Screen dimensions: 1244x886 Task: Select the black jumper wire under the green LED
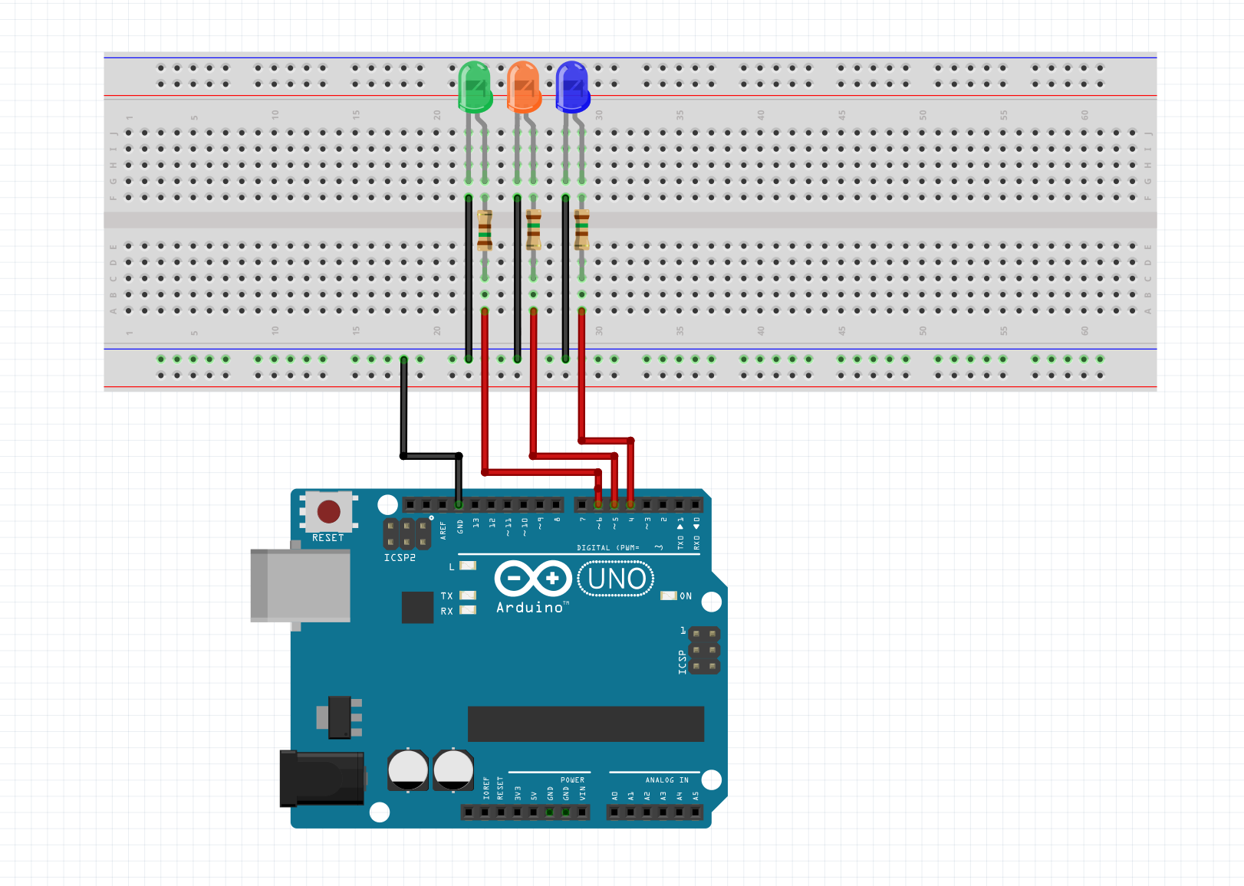(469, 278)
